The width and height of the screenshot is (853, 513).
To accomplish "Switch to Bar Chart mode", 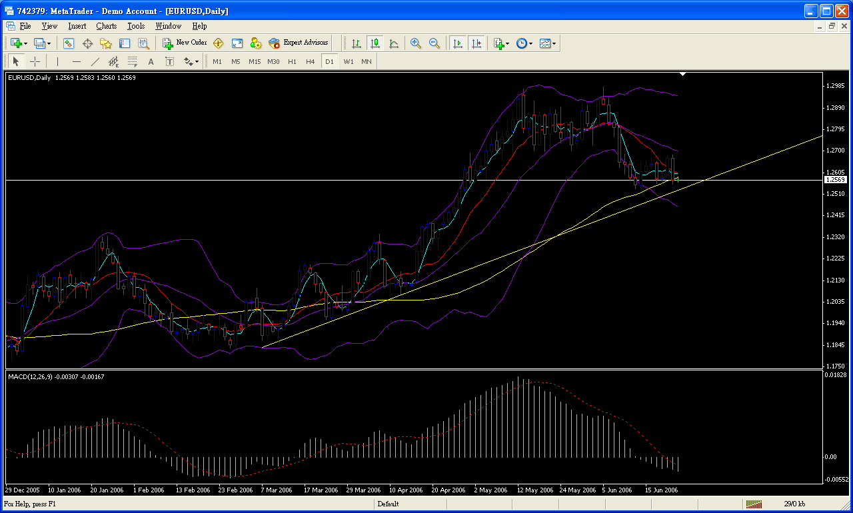I will (357, 43).
